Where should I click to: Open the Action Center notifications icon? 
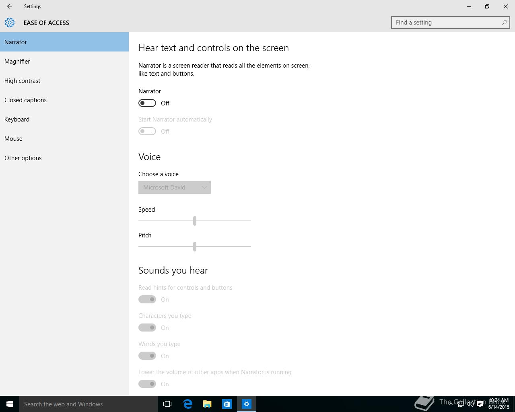[x=480, y=404]
